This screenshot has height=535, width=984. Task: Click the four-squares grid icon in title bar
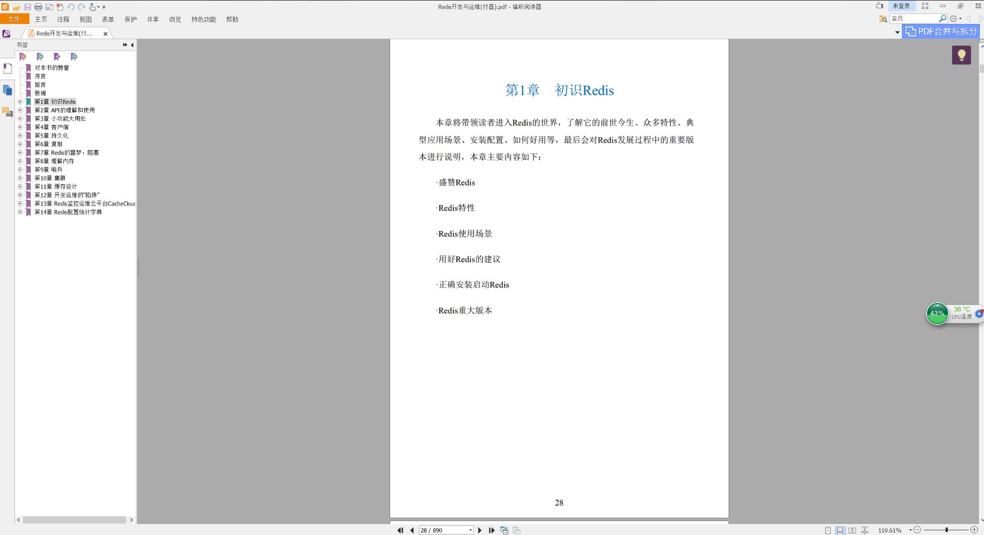tap(925, 6)
